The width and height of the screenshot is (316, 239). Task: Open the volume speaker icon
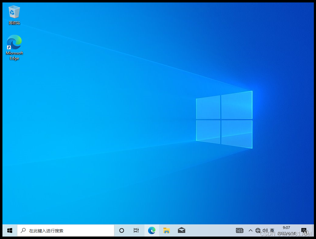(265, 230)
